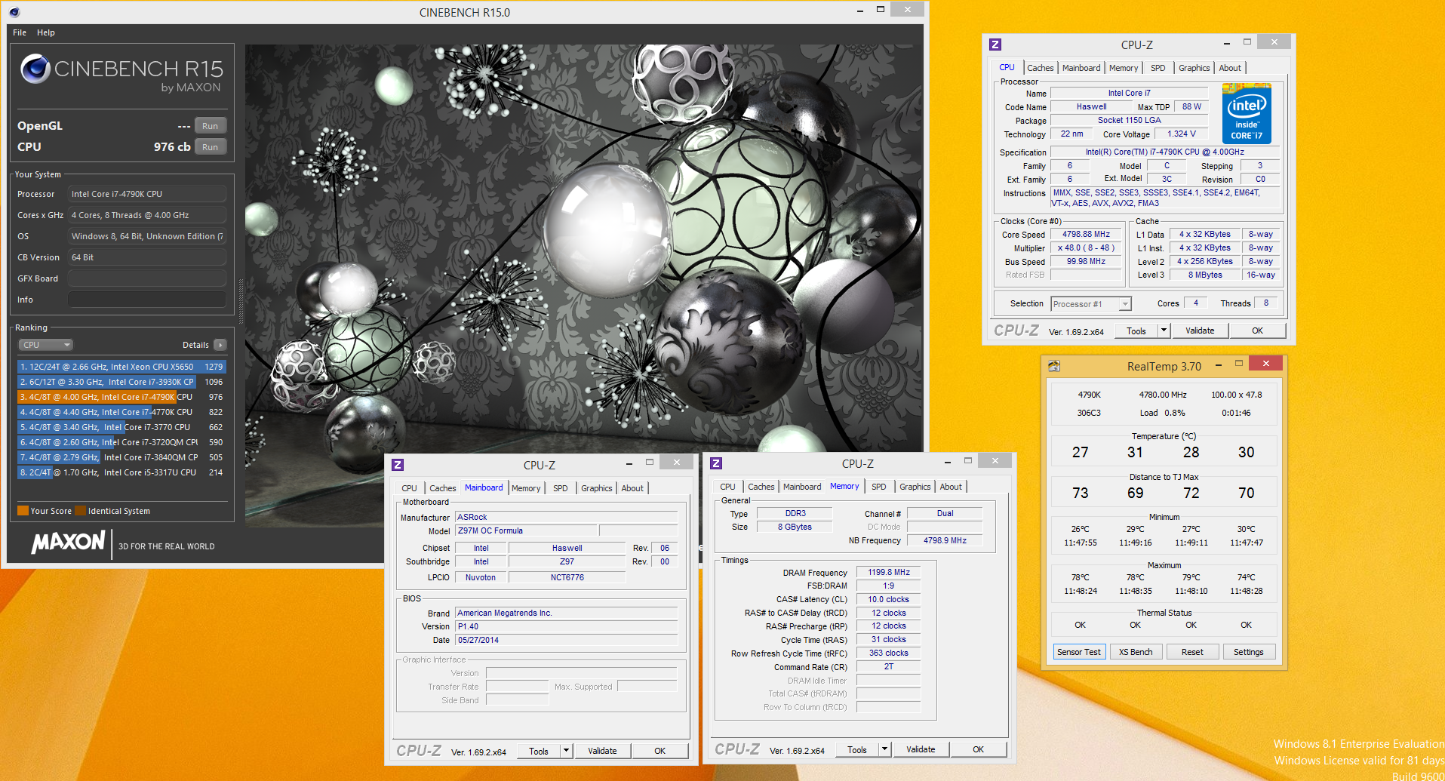The height and width of the screenshot is (781, 1445).
Task: Open SPD tab in top CPU-Z window
Action: point(1158,68)
